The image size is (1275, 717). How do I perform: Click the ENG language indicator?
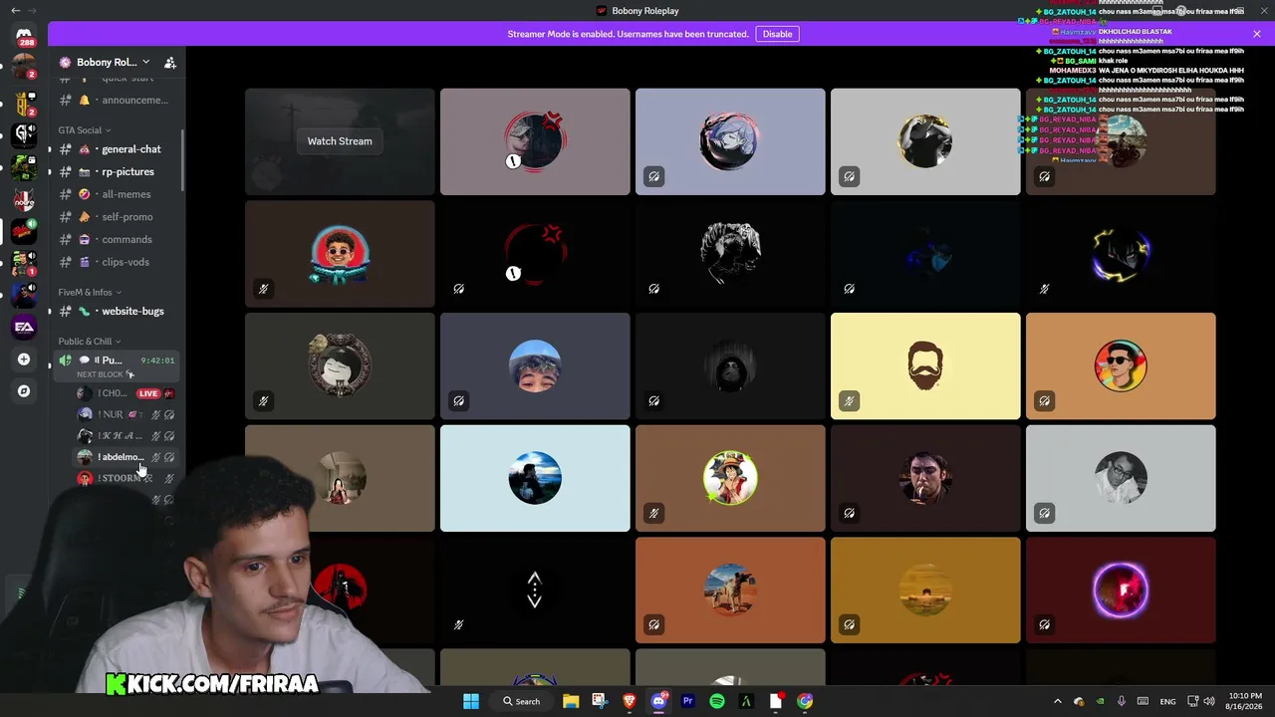pos(1167,701)
